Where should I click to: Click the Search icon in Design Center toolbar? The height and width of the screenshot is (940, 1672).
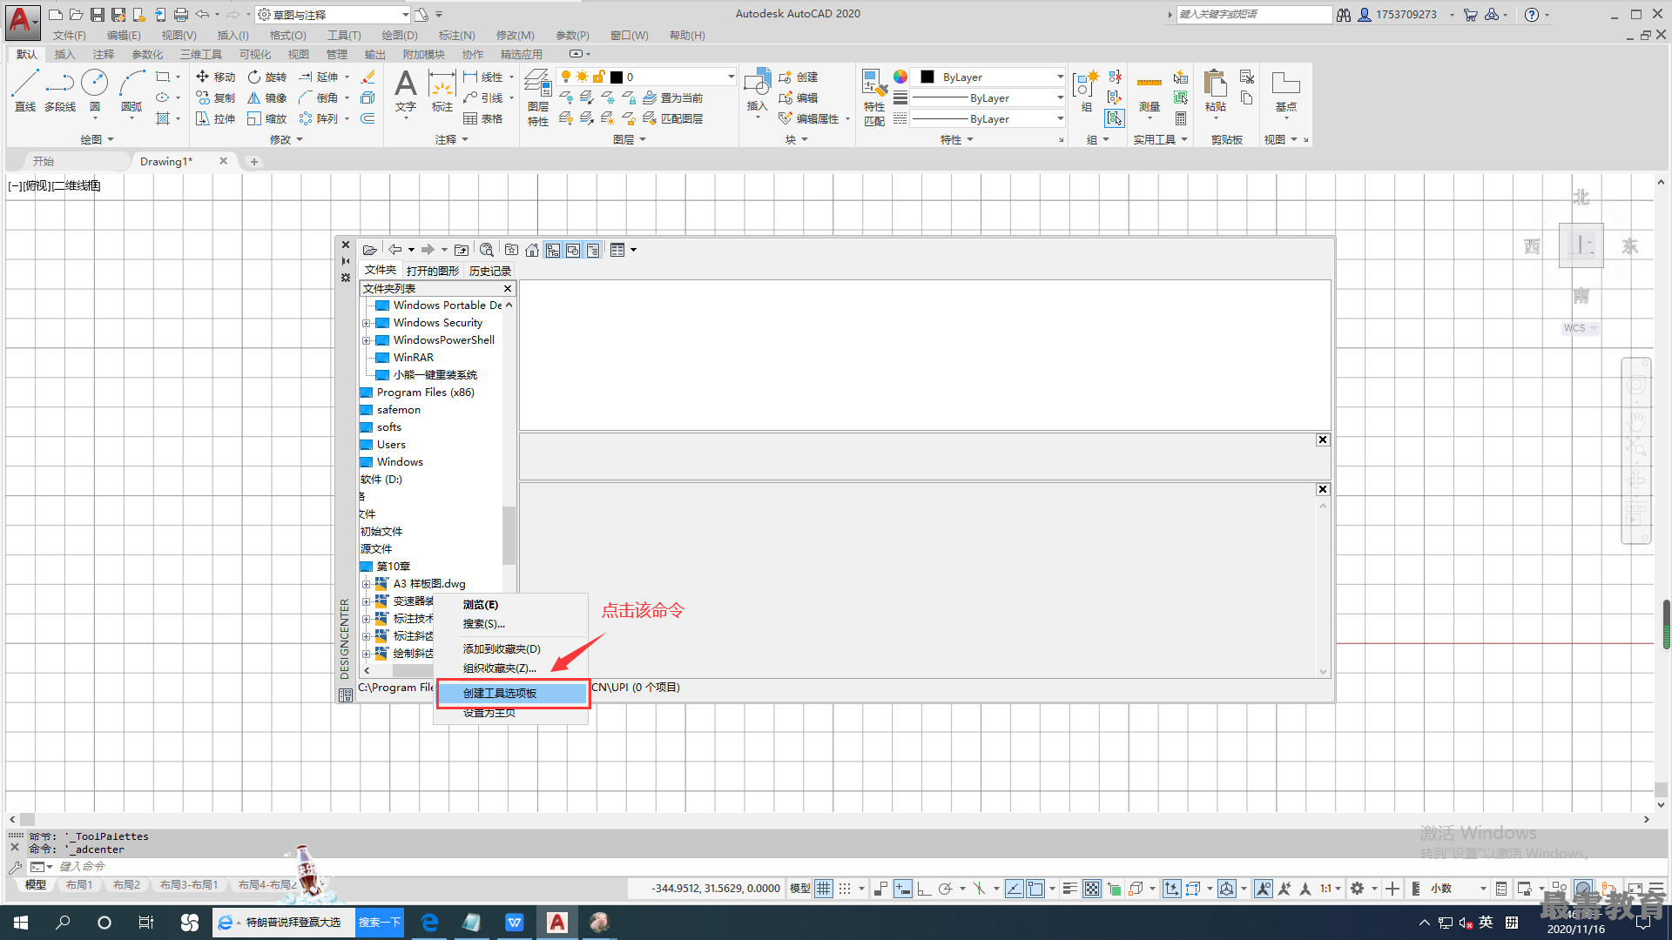(487, 250)
